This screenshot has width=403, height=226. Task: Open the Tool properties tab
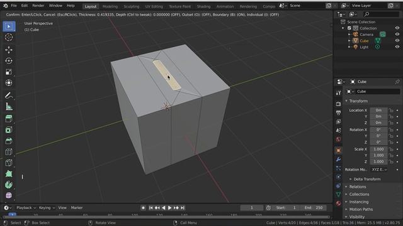(x=338, y=93)
